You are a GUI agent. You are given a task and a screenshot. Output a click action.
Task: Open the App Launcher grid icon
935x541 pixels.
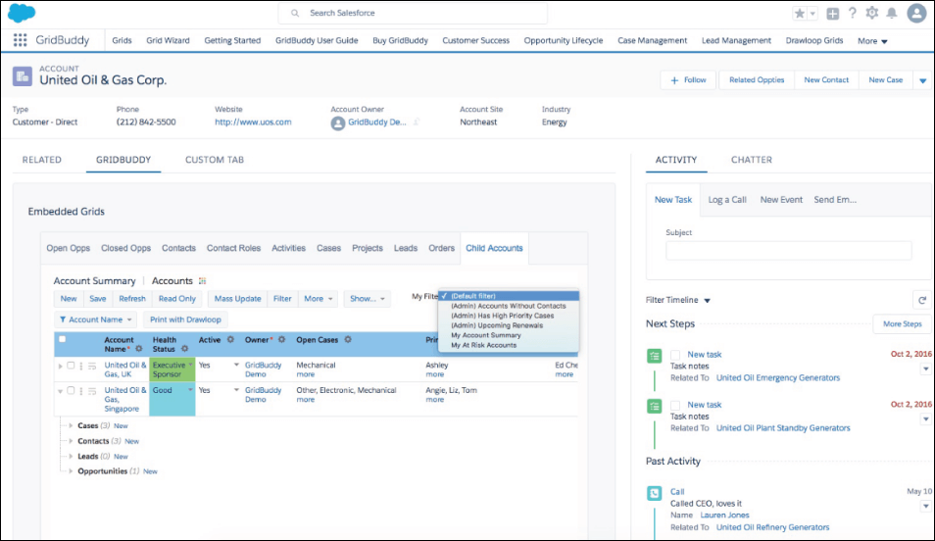(20, 40)
